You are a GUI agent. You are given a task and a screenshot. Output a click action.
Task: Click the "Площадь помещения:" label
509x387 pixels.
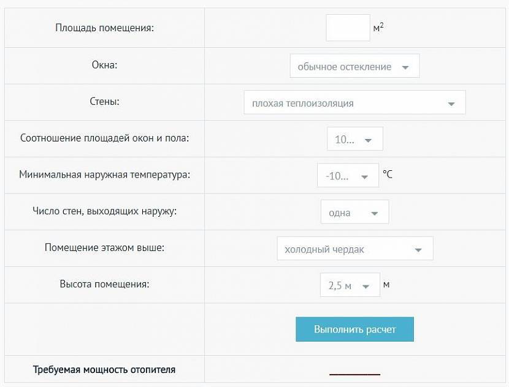click(104, 28)
